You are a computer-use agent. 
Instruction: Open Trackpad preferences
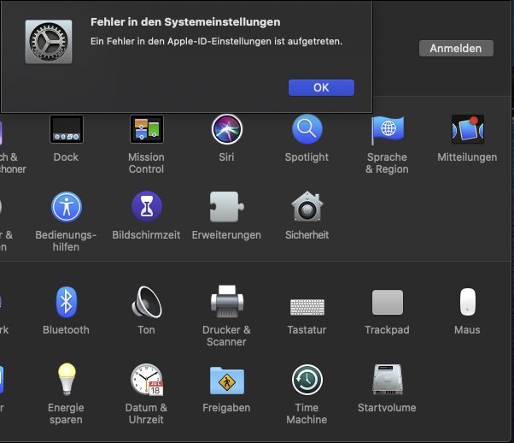pos(387,303)
